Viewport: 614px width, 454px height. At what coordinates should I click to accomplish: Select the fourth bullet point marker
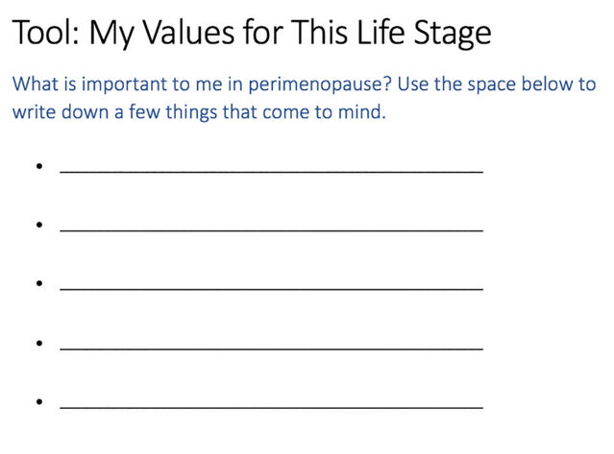pos(39,343)
